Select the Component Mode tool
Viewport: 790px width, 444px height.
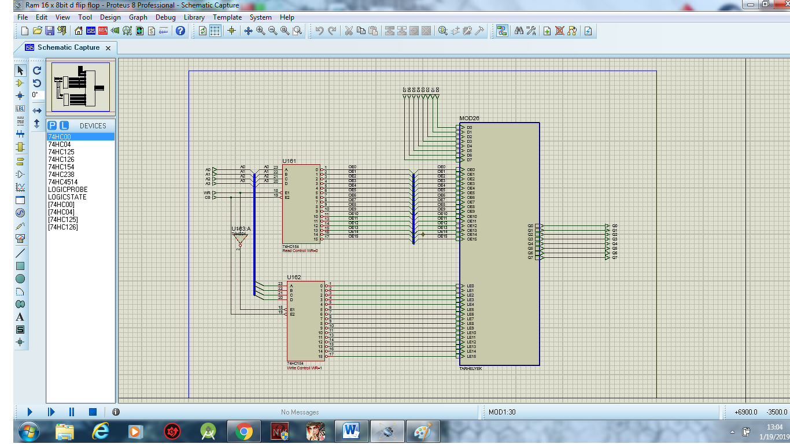click(x=20, y=83)
